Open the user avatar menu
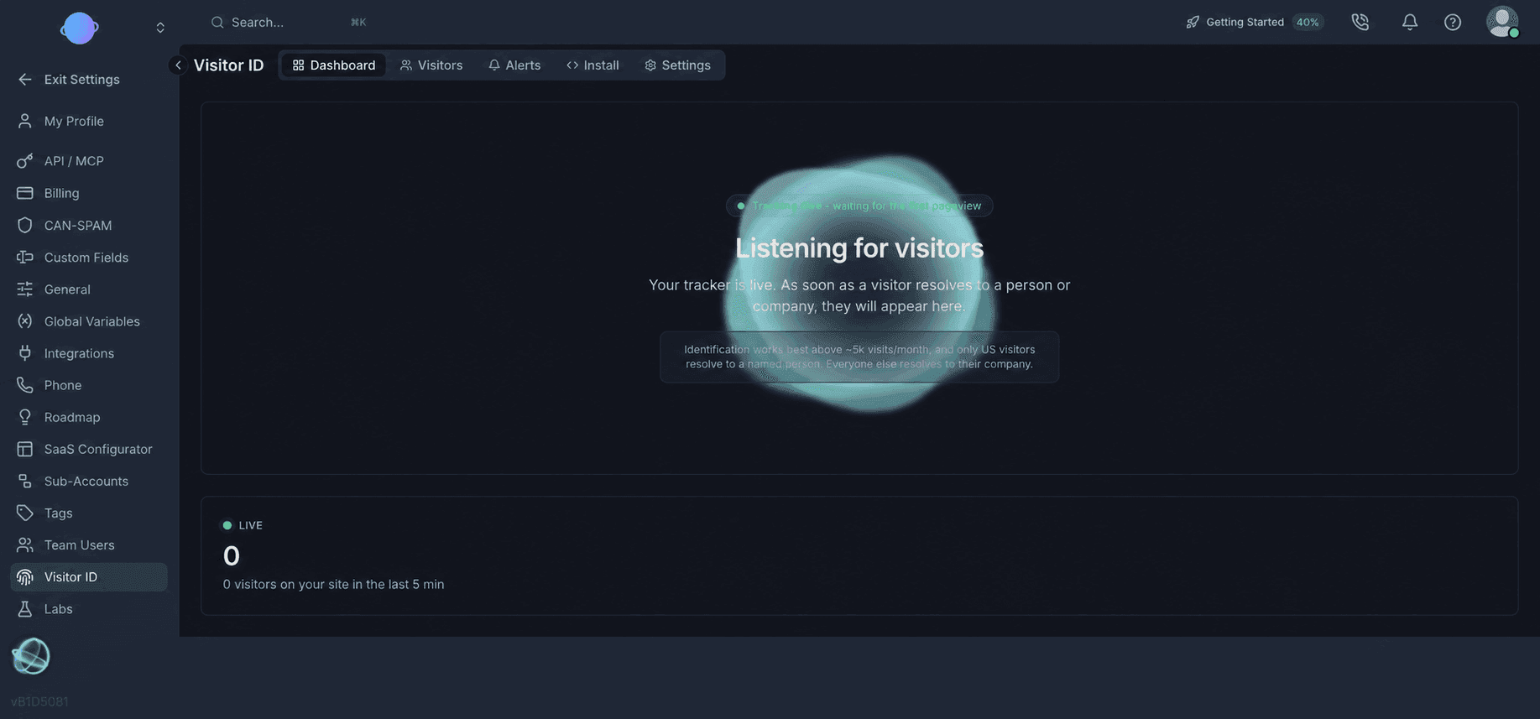This screenshot has height=719, width=1540. pyautogui.click(x=1502, y=22)
